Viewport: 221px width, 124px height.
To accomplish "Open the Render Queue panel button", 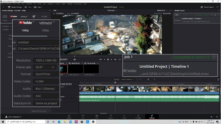I will [207, 7].
